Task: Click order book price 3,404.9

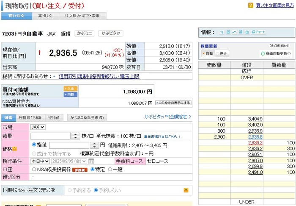Action: click(255, 119)
